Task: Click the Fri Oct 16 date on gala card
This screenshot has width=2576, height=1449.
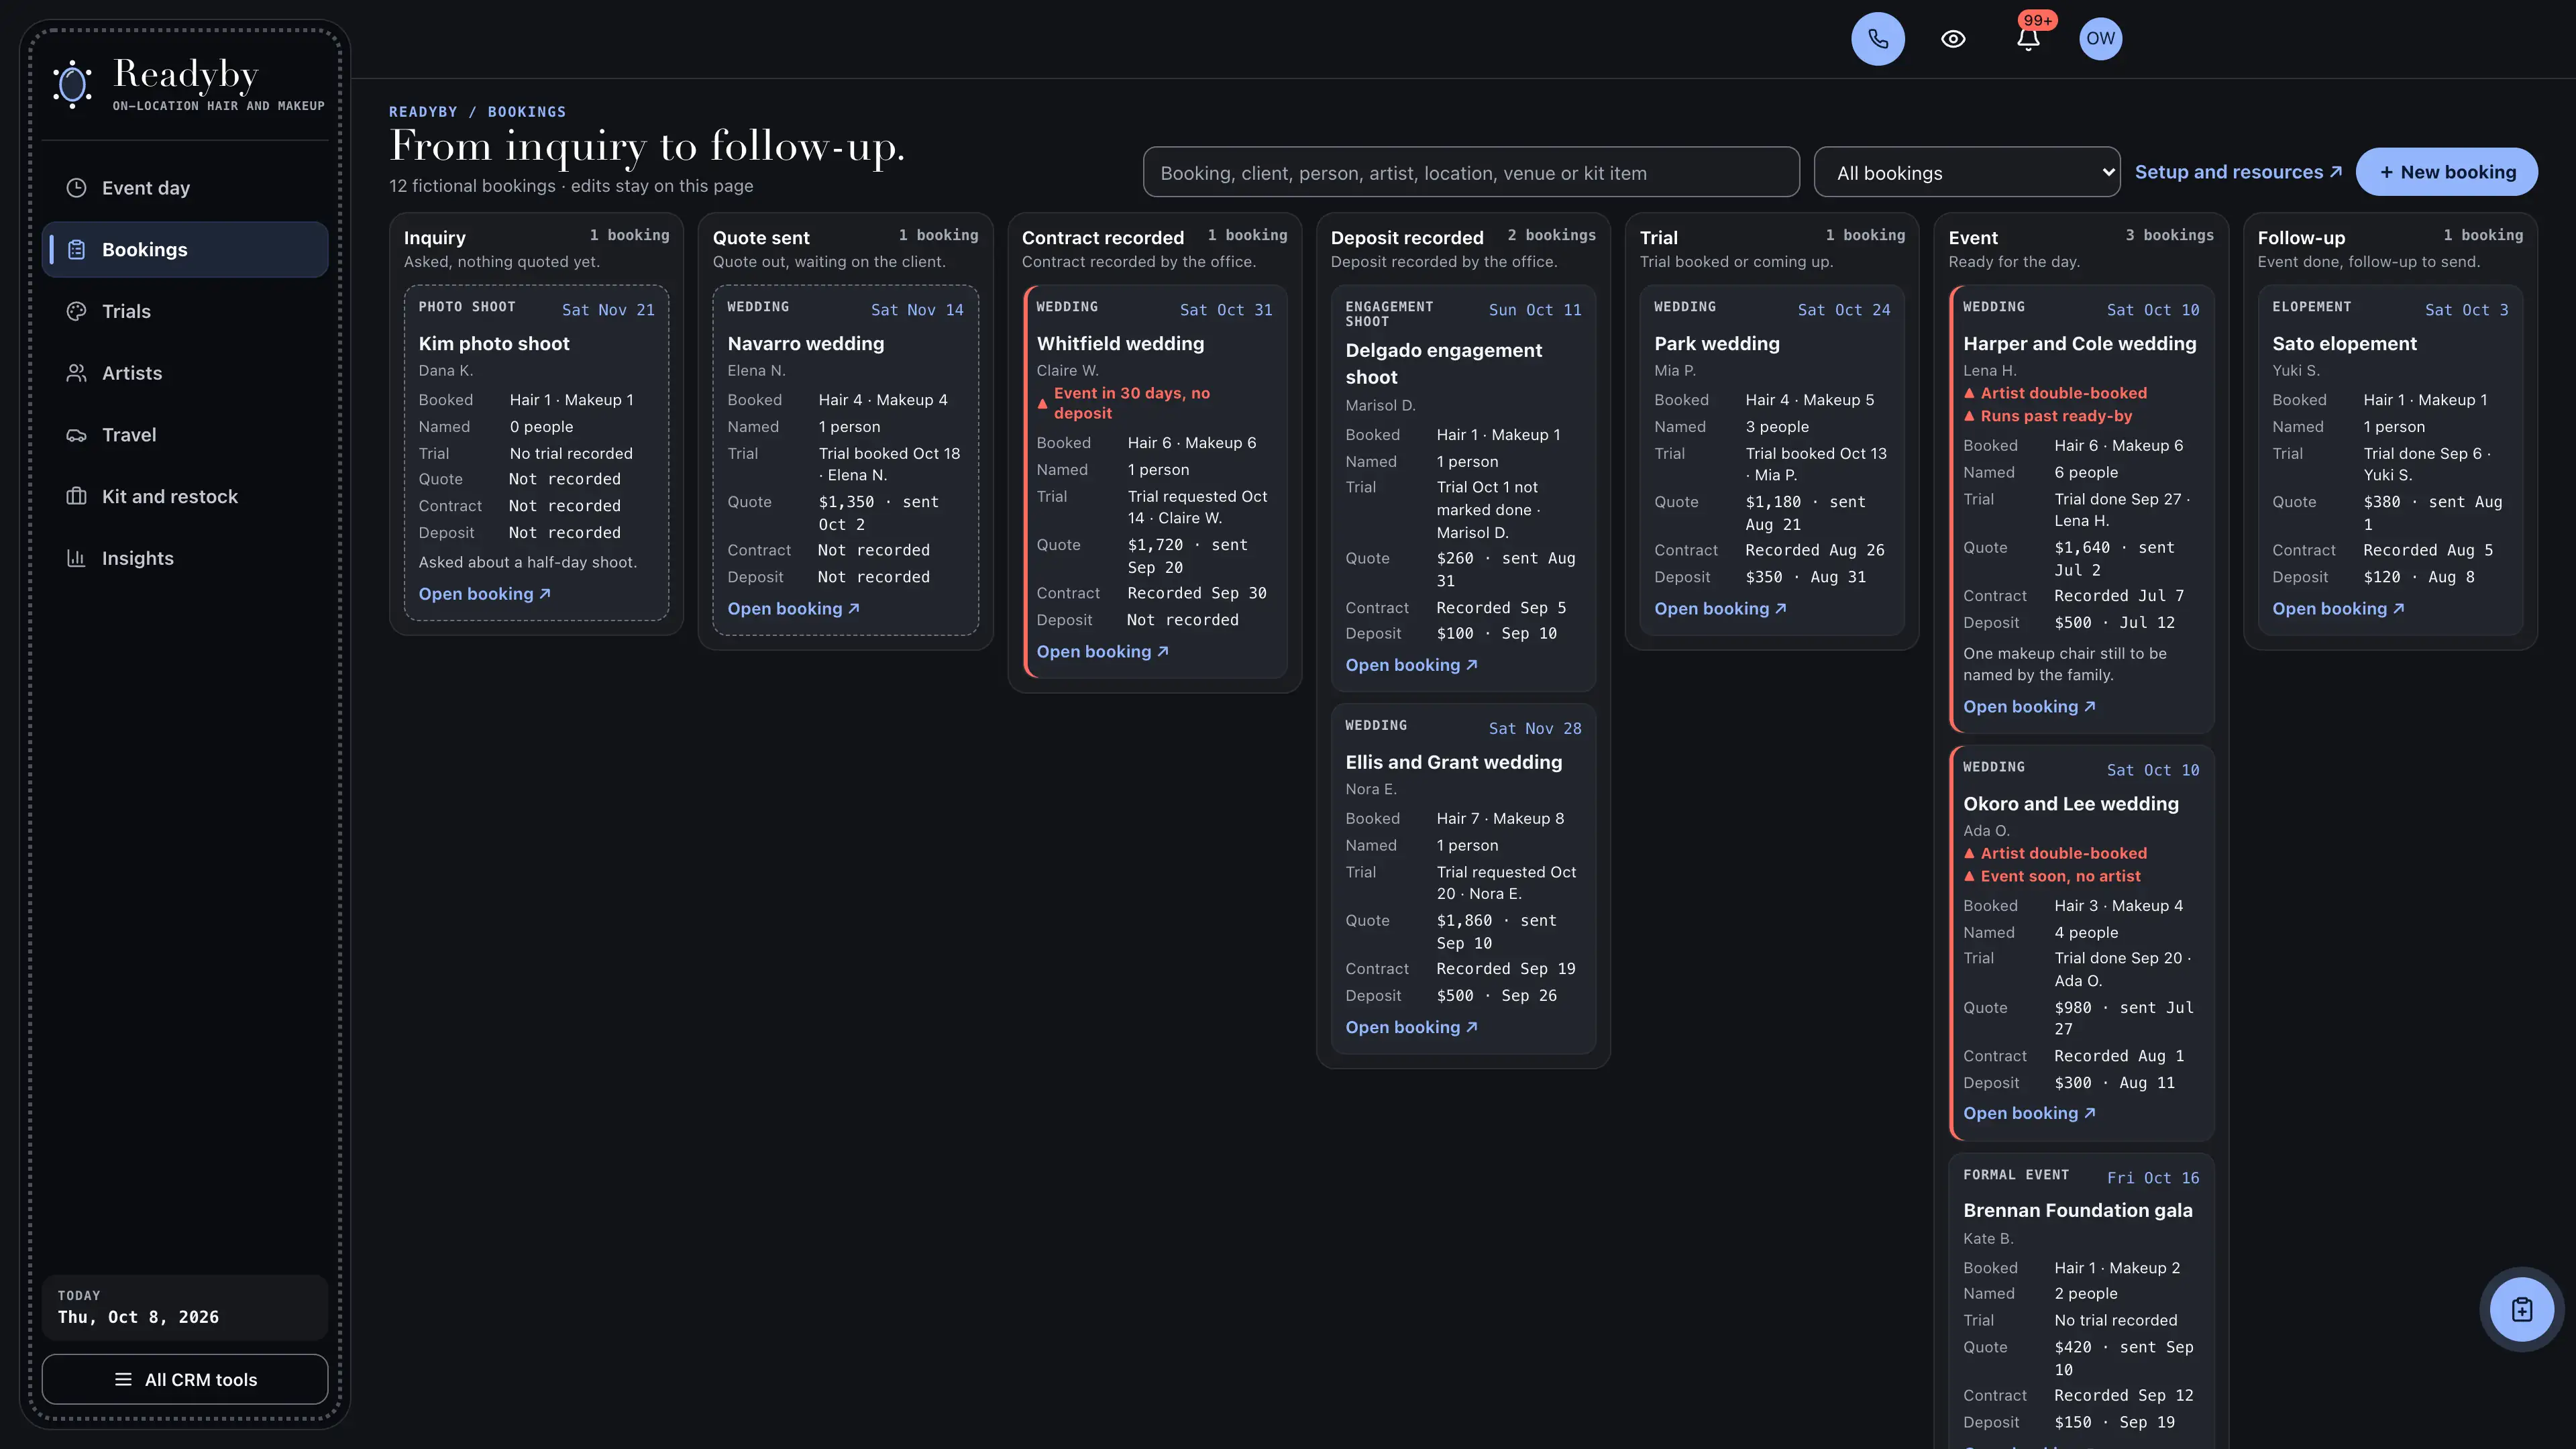Action: tap(2153, 1178)
